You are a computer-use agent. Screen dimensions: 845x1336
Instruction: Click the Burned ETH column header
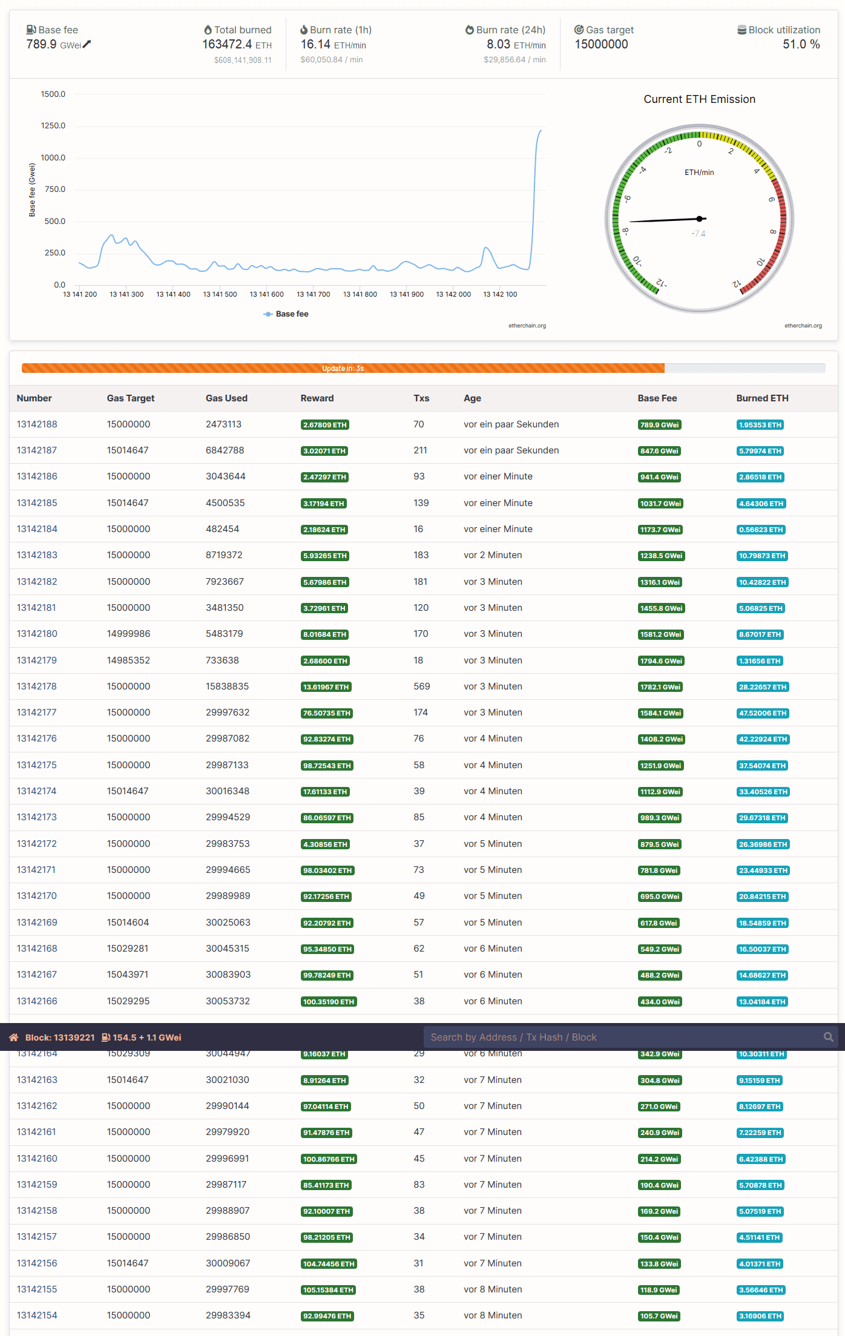point(763,398)
